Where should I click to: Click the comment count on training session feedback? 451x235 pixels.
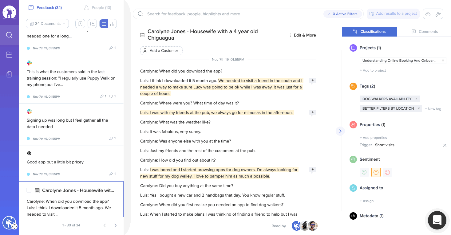point(113,96)
